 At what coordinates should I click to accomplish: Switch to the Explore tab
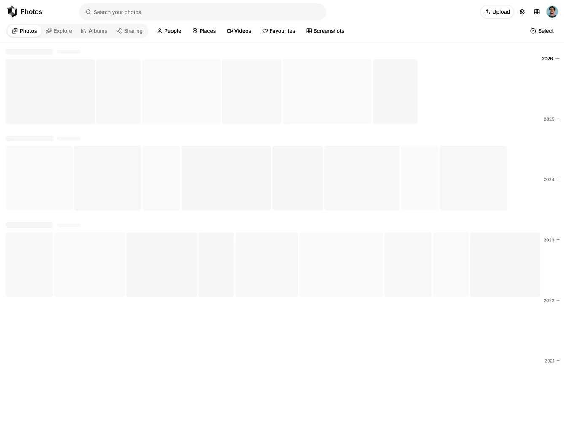(59, 31)
